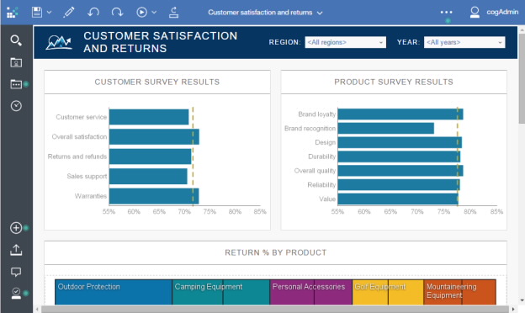Open Team content folder
The height and width of the screenshot is (313, 525).
[16, 84]
